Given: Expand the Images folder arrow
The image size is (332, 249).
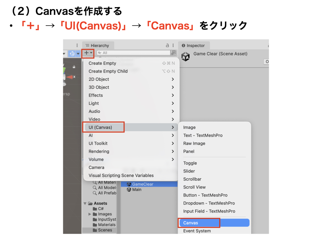Looking at the screenshot, I should coord(90,214).
